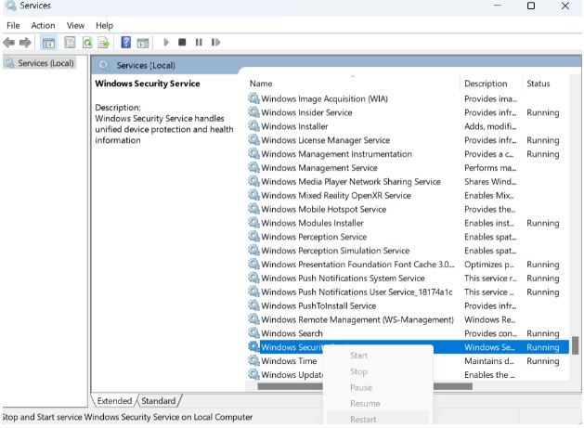Click the gear icon beside Windows Perception Service
Viewport: 584px width, 428px height.
tap(254, 237)
